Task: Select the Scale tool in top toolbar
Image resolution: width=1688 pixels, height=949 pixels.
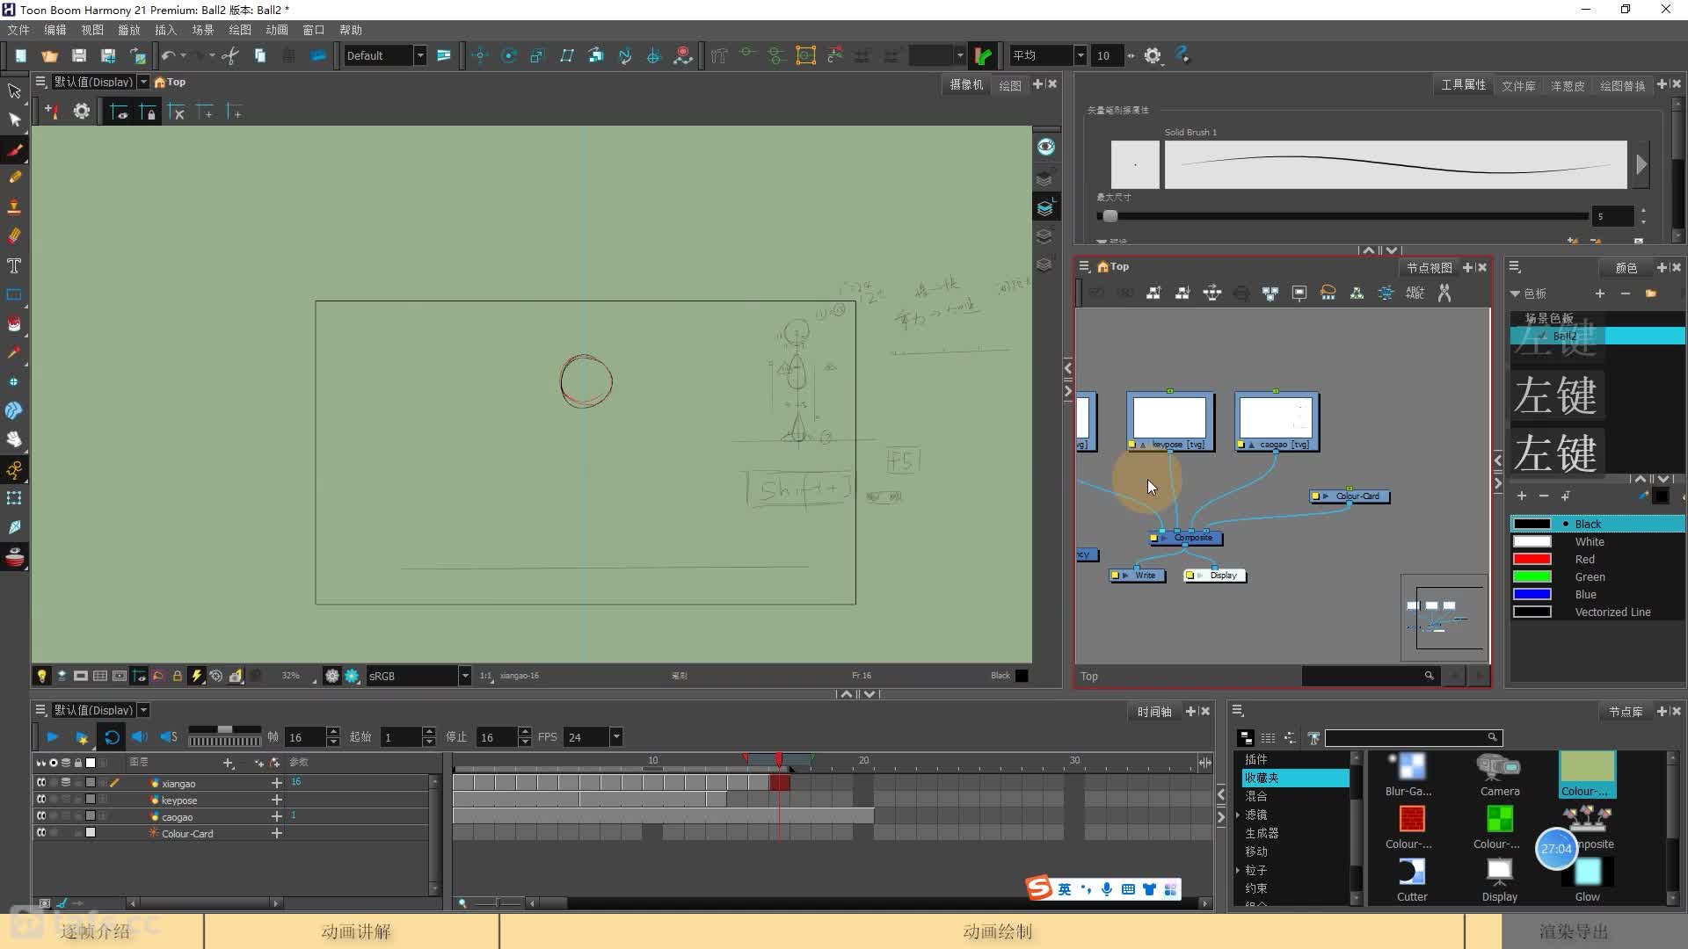Action: tap(537, 55)
